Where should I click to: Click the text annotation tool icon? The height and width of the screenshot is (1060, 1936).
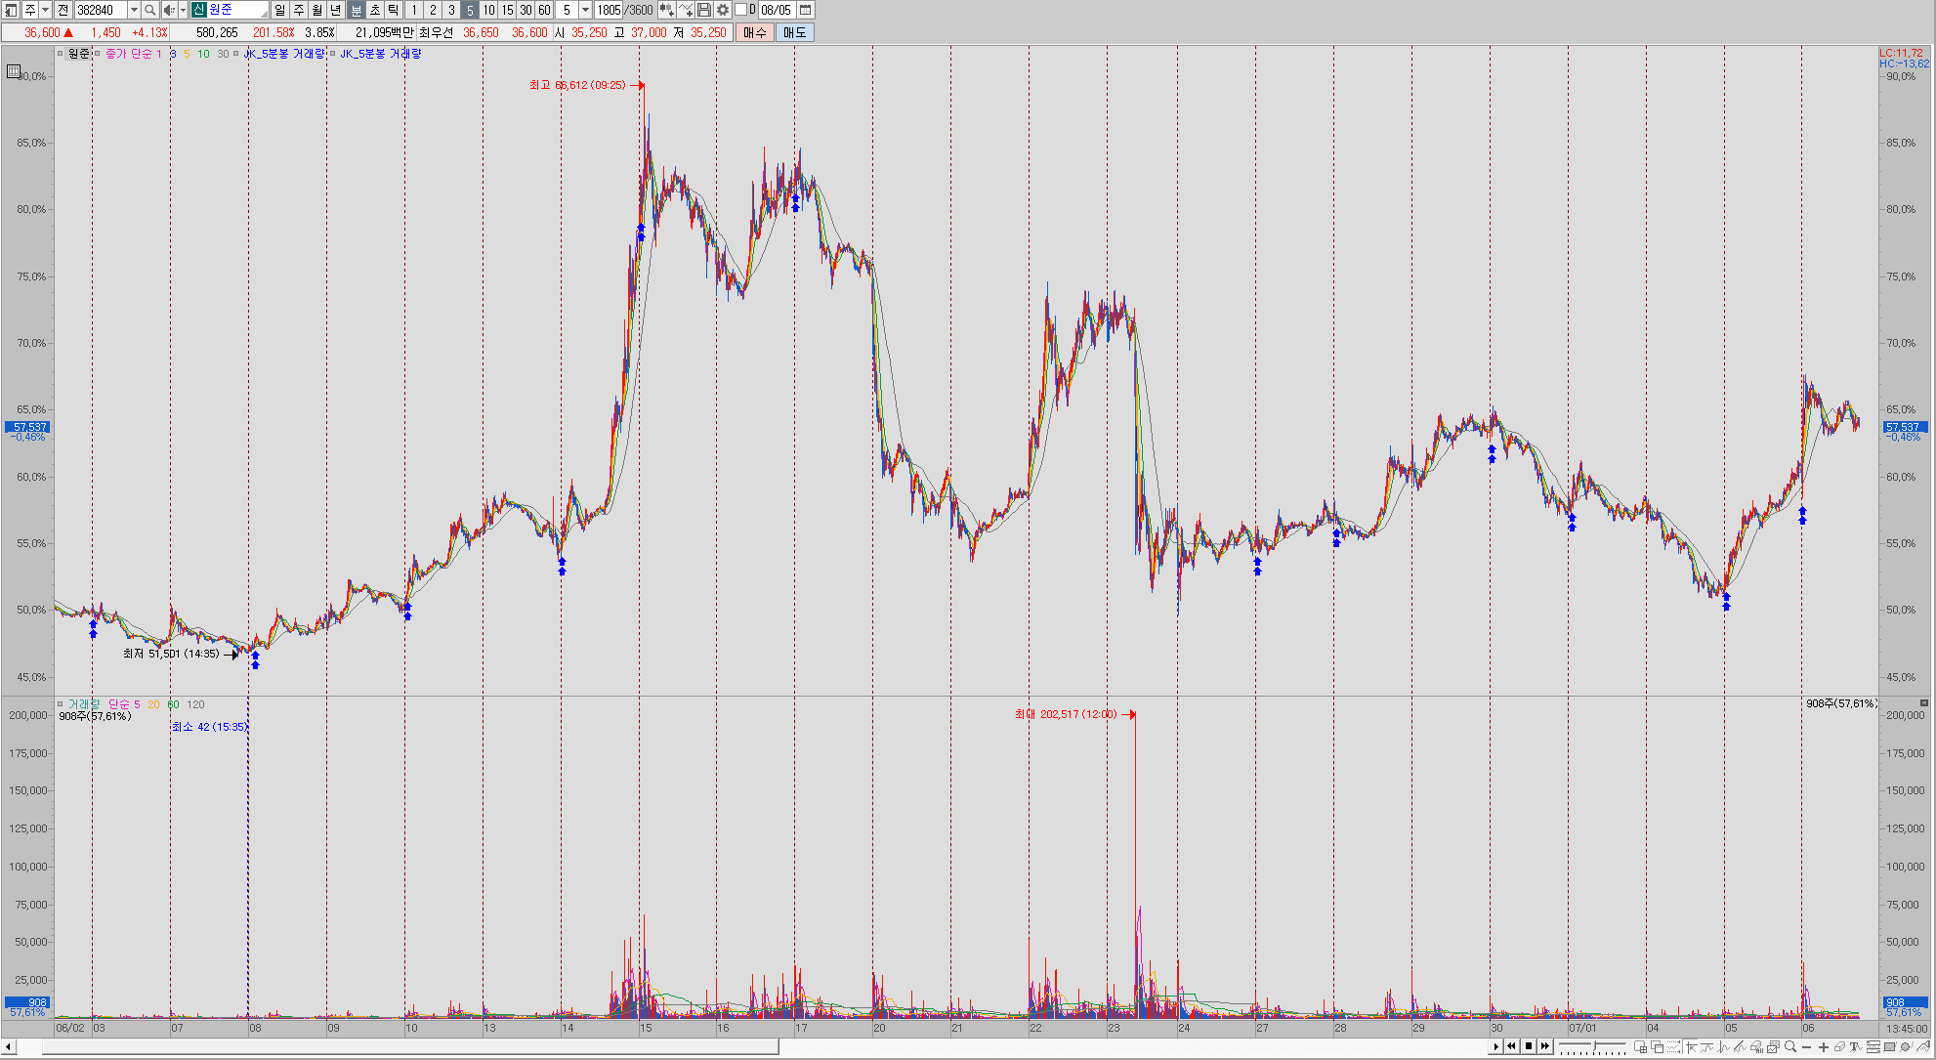1856,1046
